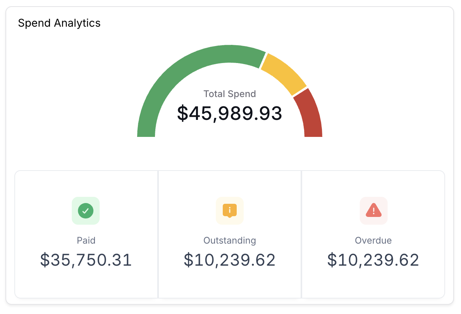Click the red Overdue warning triangle icon
Viewport: 461px width, 314px height.
pyautogui.click(x=373, y=210)
